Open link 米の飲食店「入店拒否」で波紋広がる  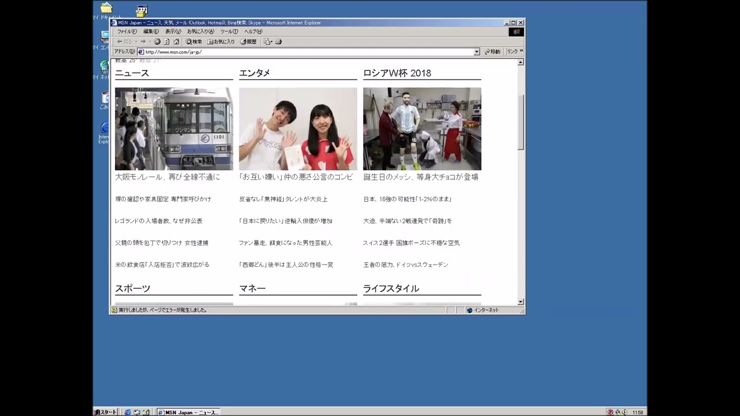(x=162, y=265)
